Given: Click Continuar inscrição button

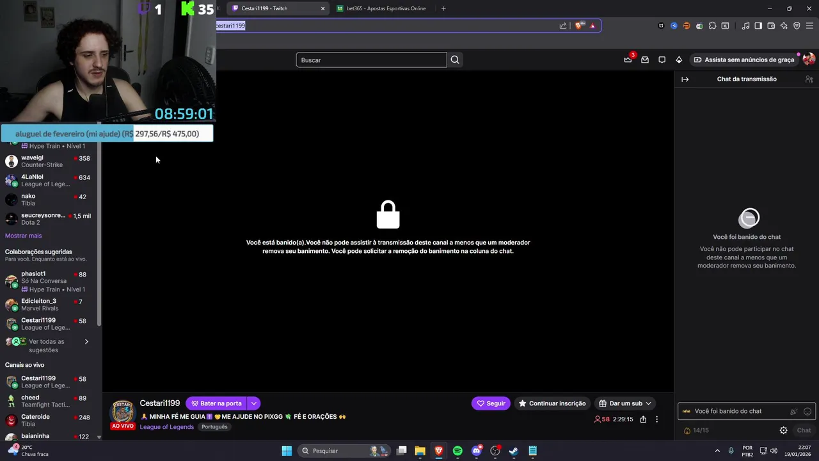Looking at the screenshot, I should pos(552,403).
